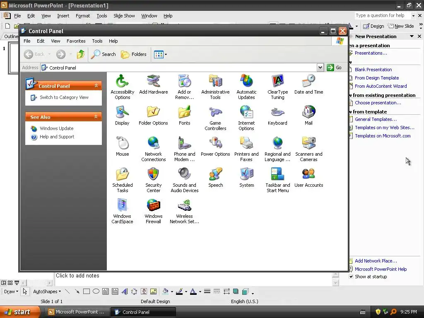Open Internet Options icon
Viewport: 424px width, 318px height.
tap(246, 118)
